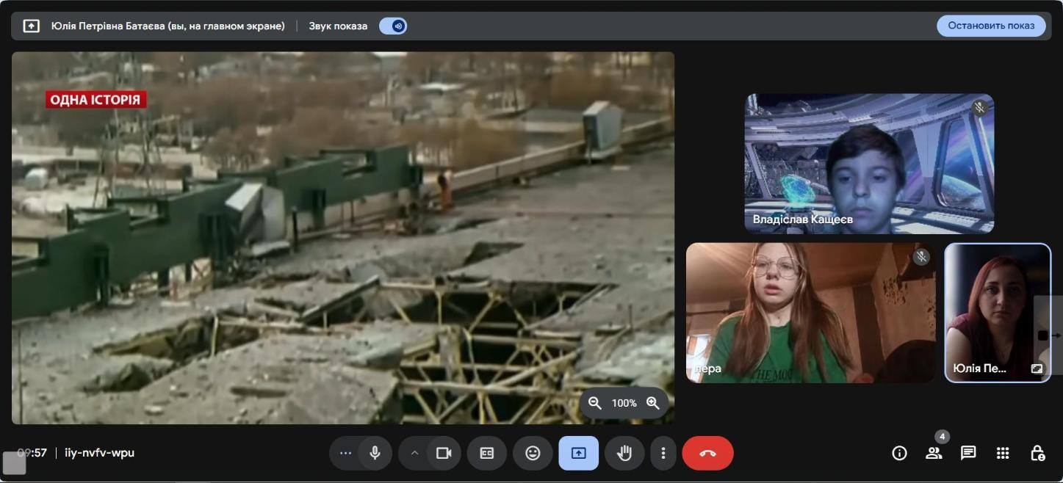Open audio settings three-dot button beside microphone
Screen dimensions: 1063x483
click(x=345, y=453)
